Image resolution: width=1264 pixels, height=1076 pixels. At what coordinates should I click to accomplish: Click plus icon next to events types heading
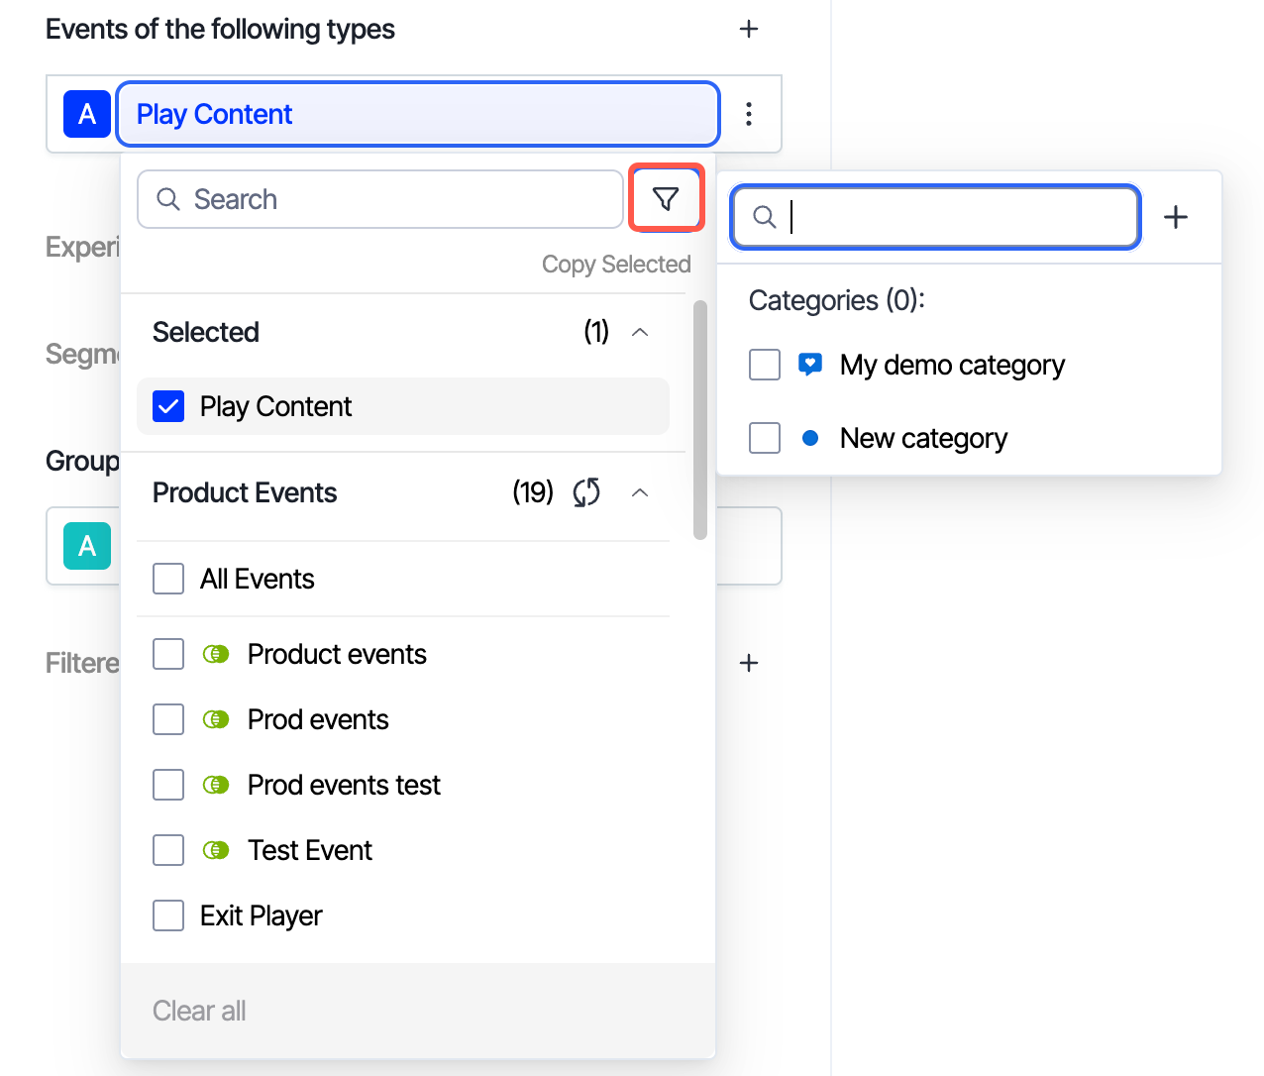(749, 30)
